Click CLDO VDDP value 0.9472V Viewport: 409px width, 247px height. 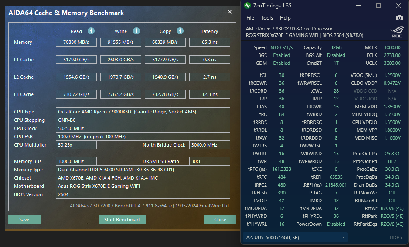pyautogui.click(x=392, y=83)
